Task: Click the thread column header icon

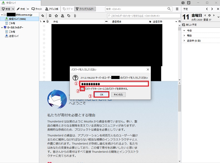Action: pyautogui.click(x=41, y=22)
